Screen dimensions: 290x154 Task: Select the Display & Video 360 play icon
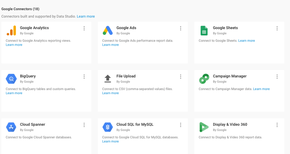pyautogui.click(x=204, y=127)
